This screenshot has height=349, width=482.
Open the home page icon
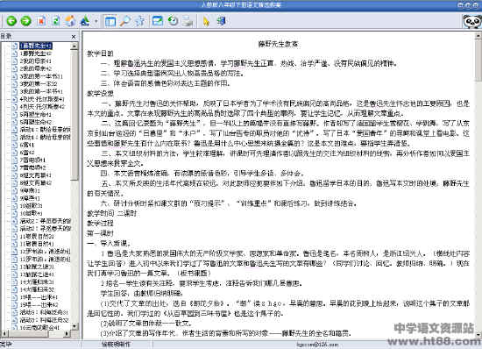click(70, 21)
